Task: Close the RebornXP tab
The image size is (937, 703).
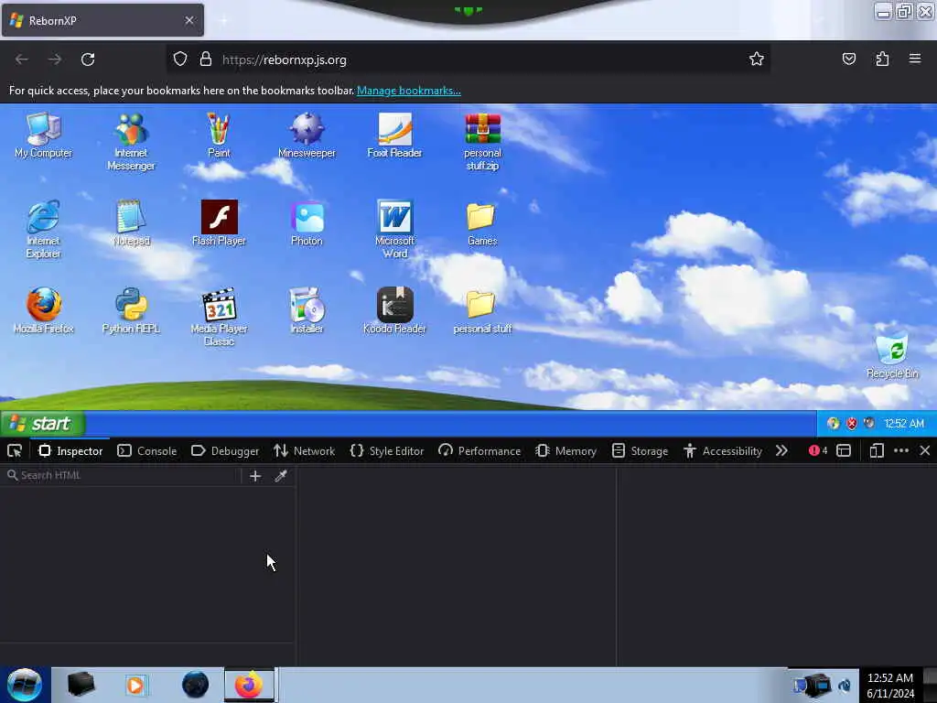Action: [x=189, y=20]
